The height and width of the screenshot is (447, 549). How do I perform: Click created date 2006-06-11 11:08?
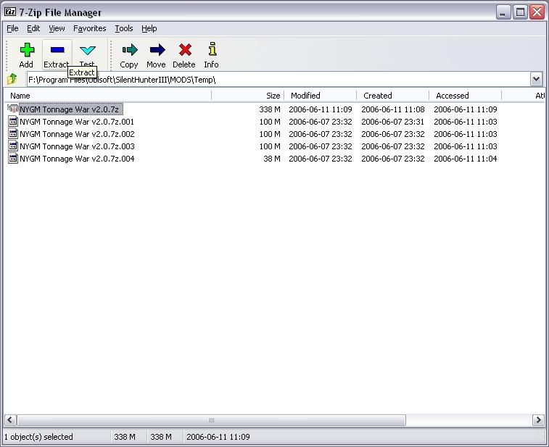(x=393, y=109)
